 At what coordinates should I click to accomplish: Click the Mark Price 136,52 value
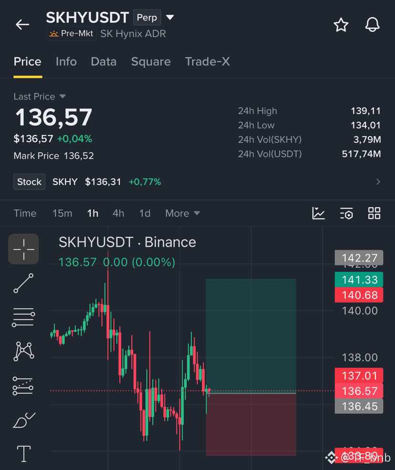79,156
